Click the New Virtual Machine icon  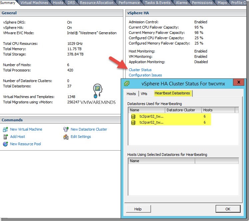point(5,129)
